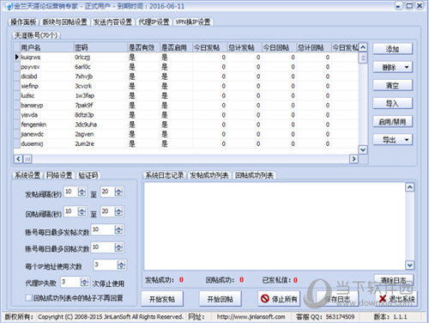Click the 今日回帖 column header
429x323 pixels.
(x=279, y=47)
